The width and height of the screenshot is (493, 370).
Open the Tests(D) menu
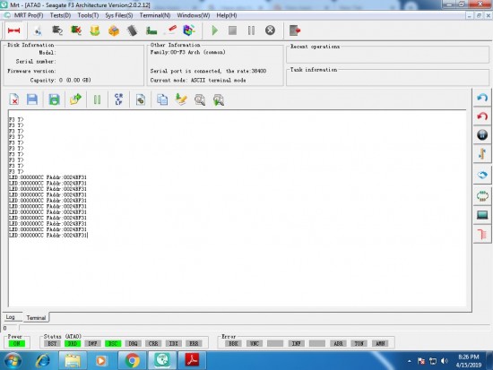[60, 15]
